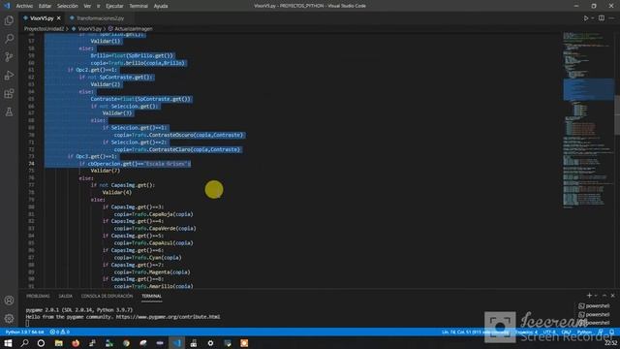Split the editor to the right
The image size is (620, 349).
pos(602,18)
